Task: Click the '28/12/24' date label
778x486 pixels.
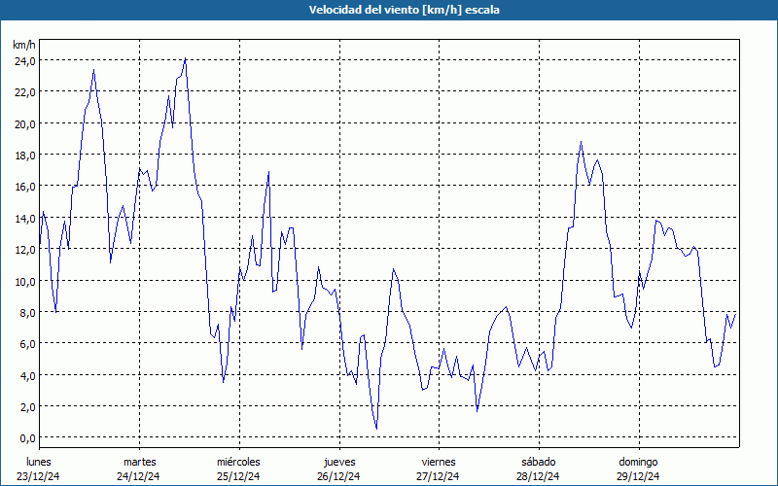Action: pyautogui.click(x=538, y=476)
